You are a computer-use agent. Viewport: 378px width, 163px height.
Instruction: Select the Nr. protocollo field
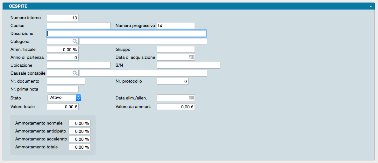tap(172, 81)
